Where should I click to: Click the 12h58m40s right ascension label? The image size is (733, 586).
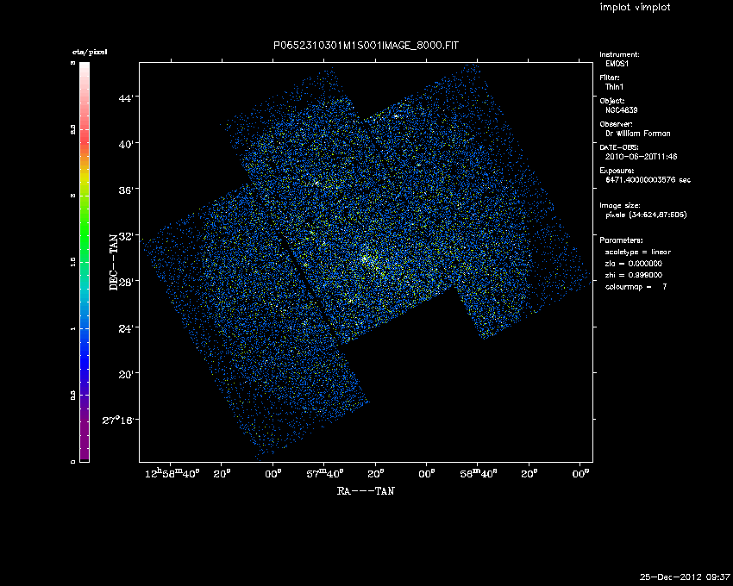coord(172,474)
